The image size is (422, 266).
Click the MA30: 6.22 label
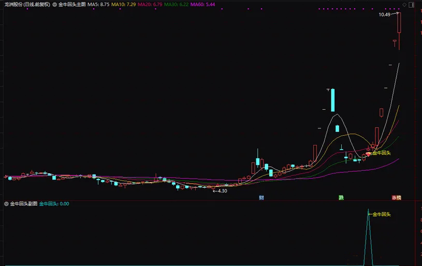pyautogui.click(x=176, y=4)
